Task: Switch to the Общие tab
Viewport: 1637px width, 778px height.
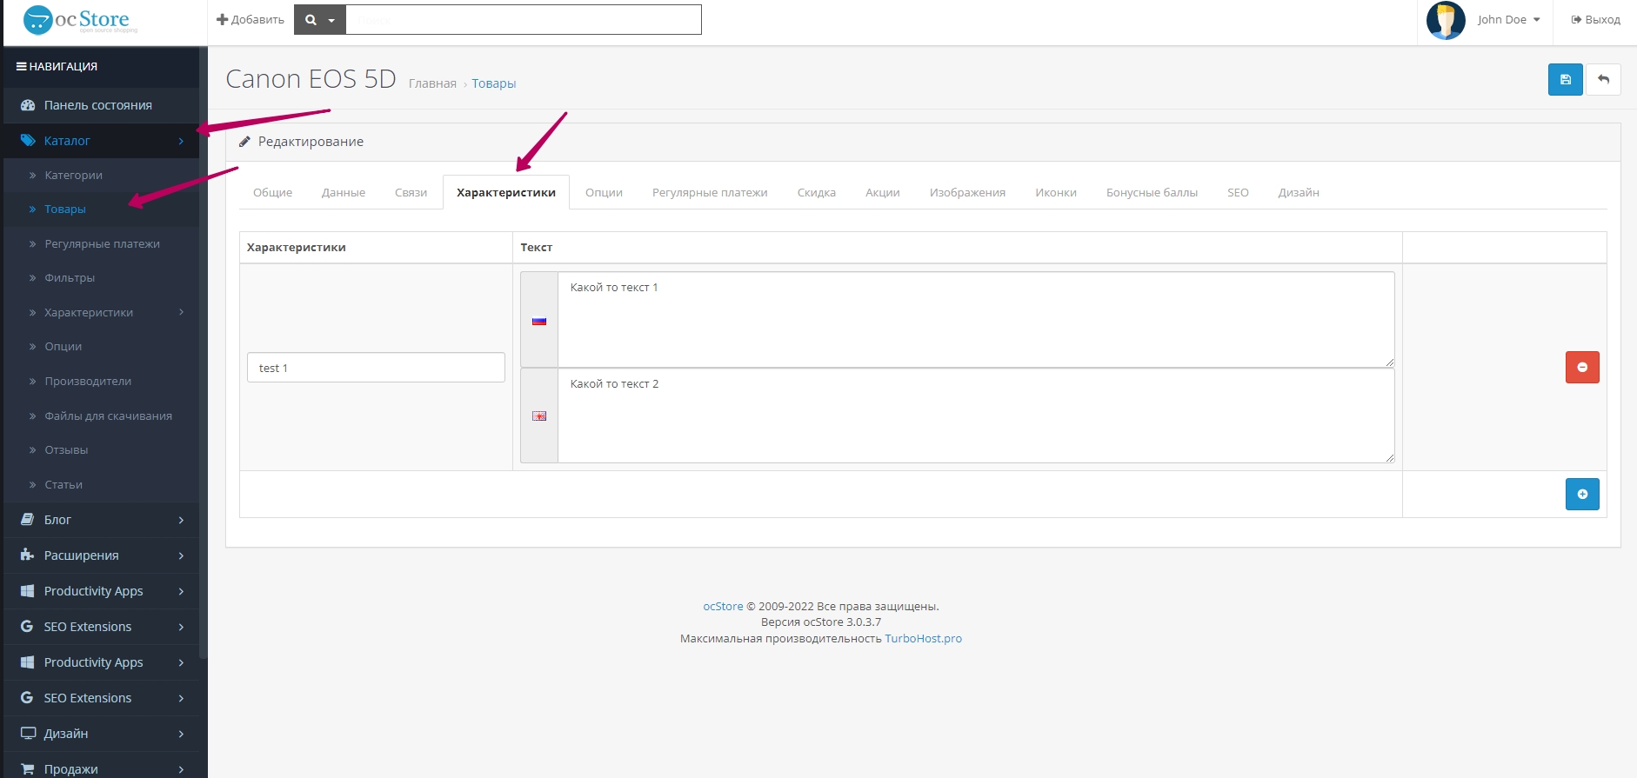Action: pos(272,193)
